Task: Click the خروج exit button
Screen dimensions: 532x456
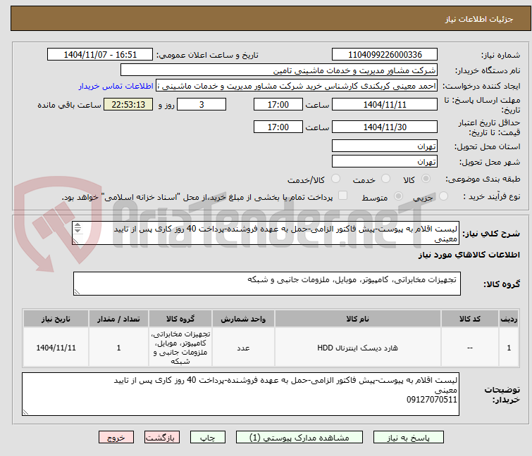Action: tap(116, 438)
